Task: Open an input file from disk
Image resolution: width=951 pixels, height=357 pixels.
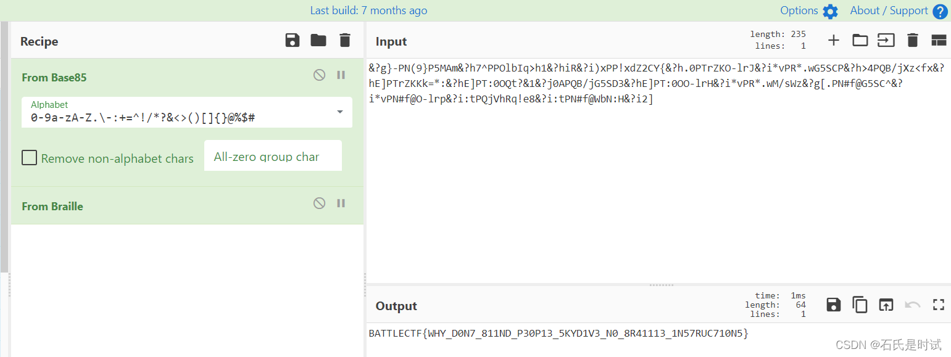Action: click(860, 39)
